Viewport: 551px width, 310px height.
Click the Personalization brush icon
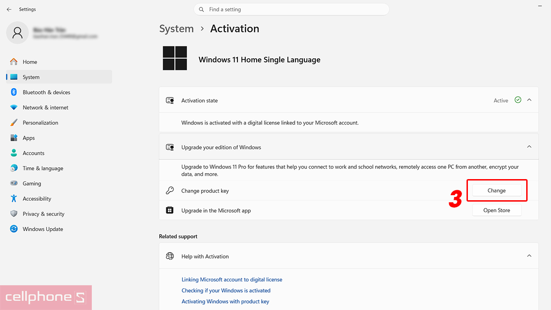[x=14, y=123]
